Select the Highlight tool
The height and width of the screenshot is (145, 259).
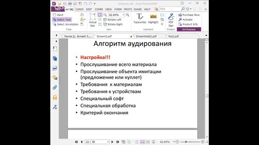(x=153, y=19)
